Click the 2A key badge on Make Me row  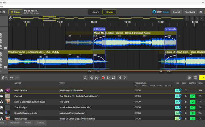tap(177, 113)
